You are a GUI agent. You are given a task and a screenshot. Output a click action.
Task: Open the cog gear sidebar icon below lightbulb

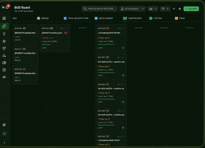(x=4, y=41)
